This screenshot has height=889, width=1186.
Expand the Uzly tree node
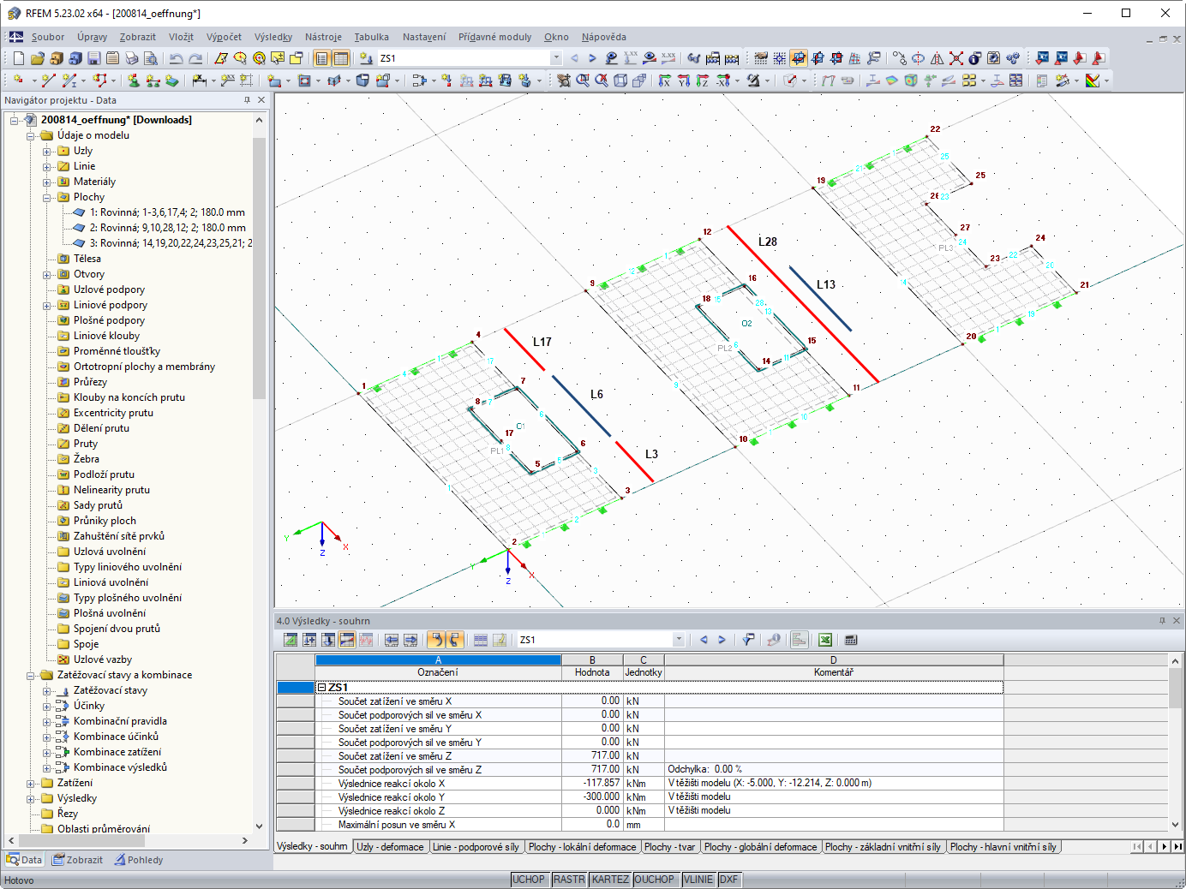47,152
